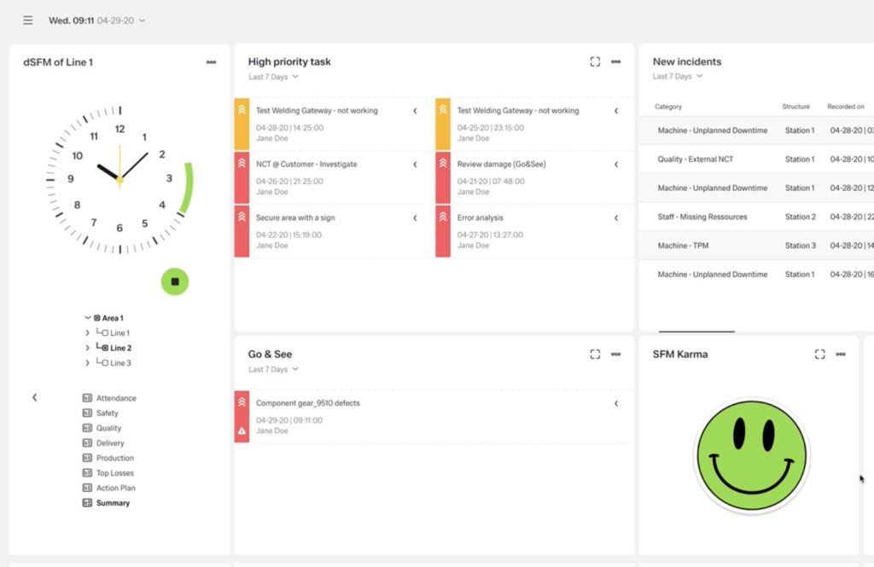Toggle the Line 2 checkbox in tree
This screenshot has height=567, width=874.
[x=104, y=348]
